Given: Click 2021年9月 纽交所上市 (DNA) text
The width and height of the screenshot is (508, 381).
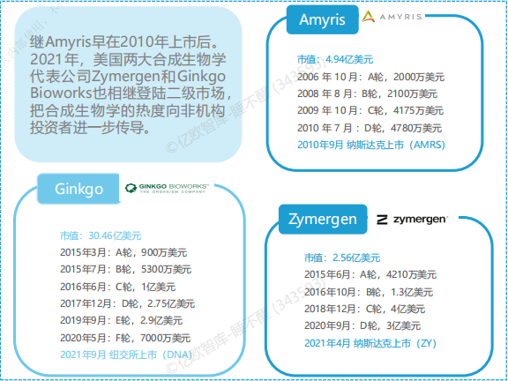Looking at the screenshot, I should click(126, 355).
